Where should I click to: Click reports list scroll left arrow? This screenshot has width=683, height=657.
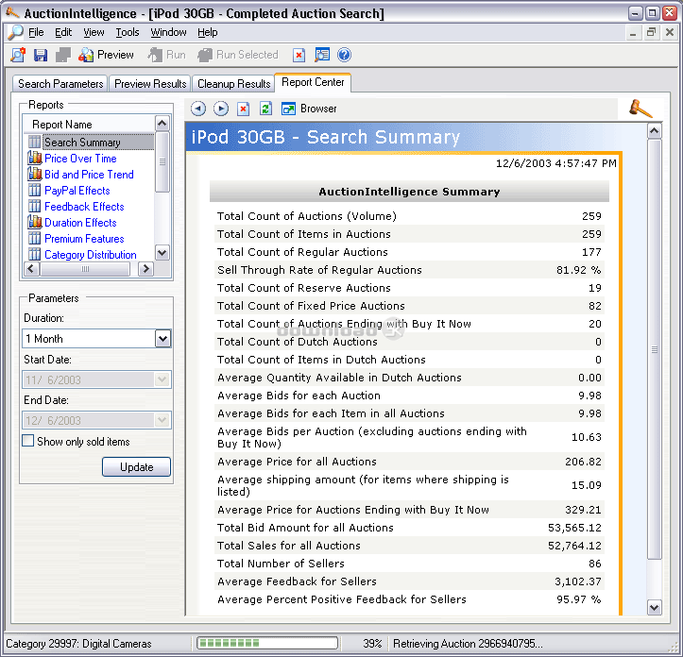coord(31,269)
